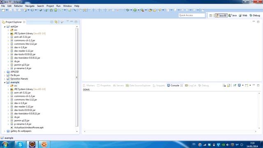Open the Windows Start button
This screenshot has width=263, height=148.
click(5, 144)
